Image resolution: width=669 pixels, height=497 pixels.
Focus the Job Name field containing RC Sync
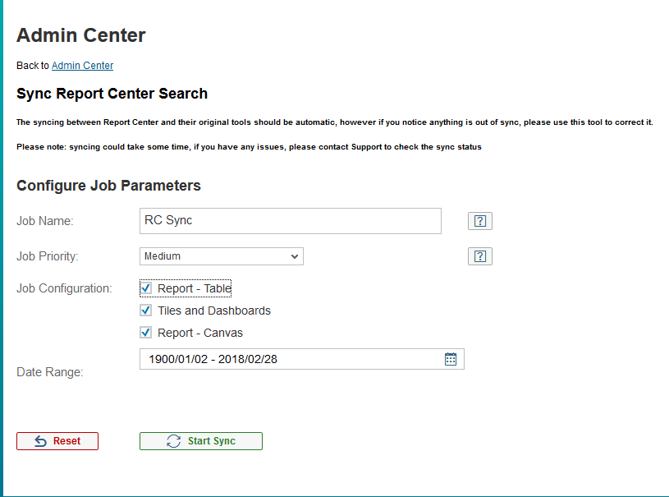coord(291,221)
